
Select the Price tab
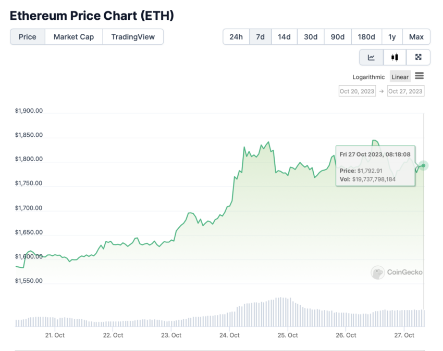click(28, 36)
